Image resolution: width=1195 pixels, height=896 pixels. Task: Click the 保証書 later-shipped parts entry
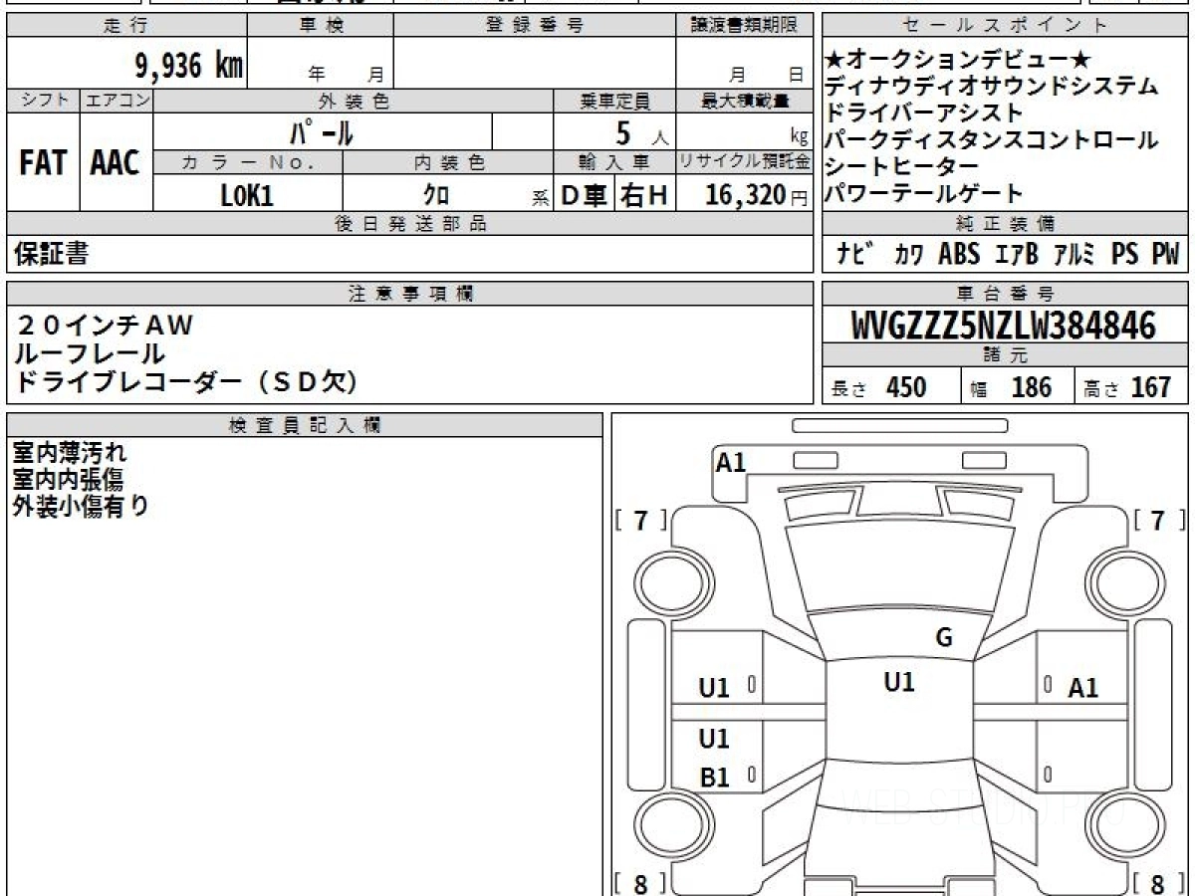point(51,254)
